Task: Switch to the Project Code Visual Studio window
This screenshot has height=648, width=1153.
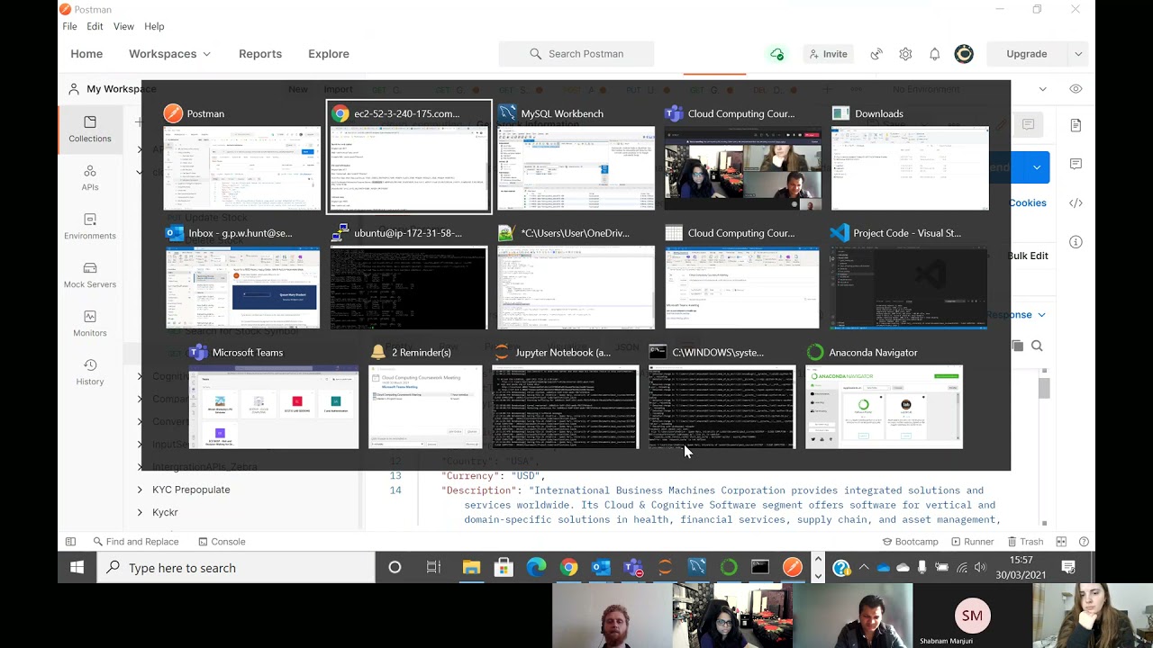Action: [908, 288]
